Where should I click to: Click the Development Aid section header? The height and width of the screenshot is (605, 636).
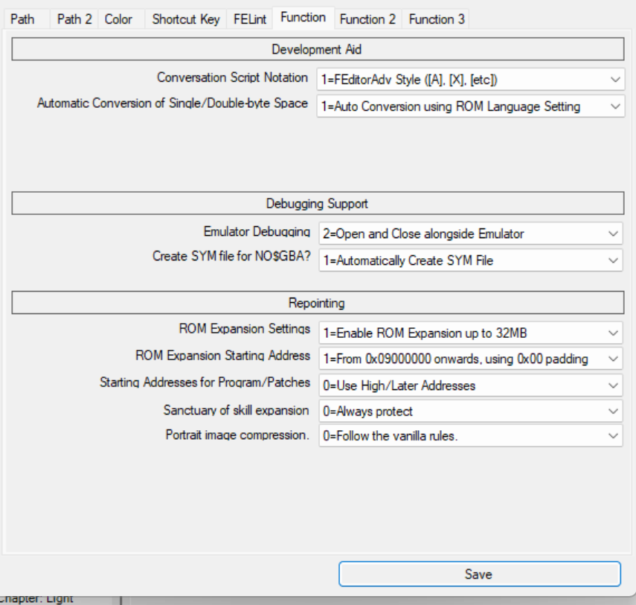[317, 49]
